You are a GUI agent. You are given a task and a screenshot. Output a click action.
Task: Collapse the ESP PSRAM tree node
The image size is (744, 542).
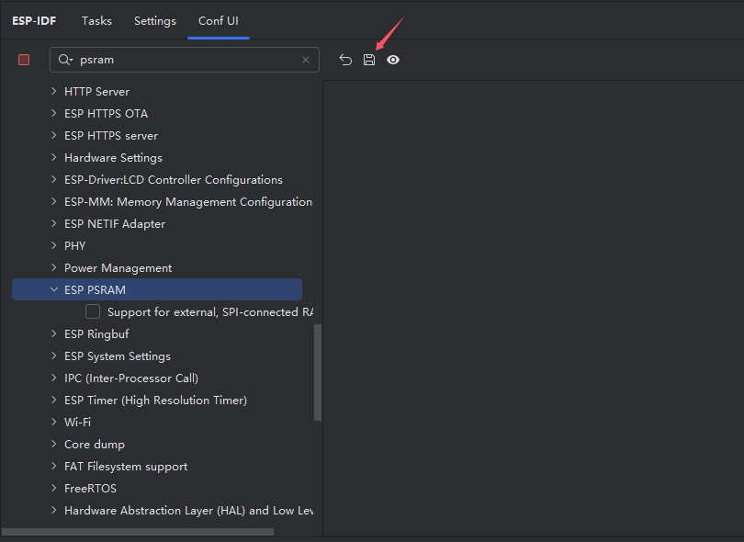point(54,290)
